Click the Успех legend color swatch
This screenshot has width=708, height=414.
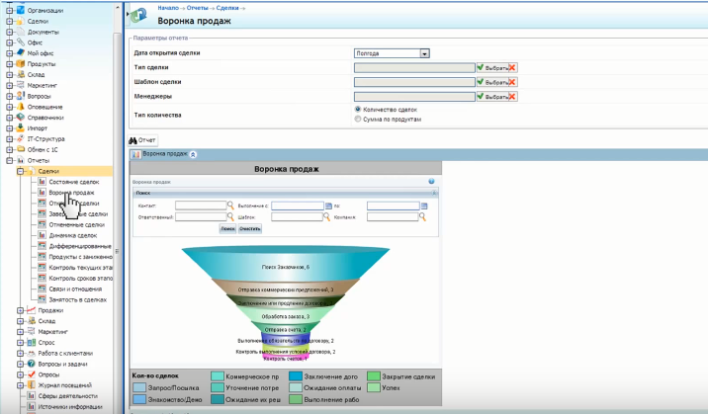[x=374, y=387]
